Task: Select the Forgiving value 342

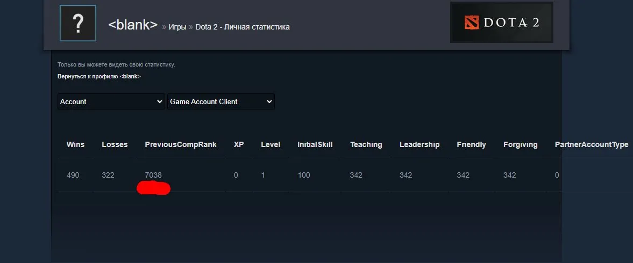Action: (509, 175)
